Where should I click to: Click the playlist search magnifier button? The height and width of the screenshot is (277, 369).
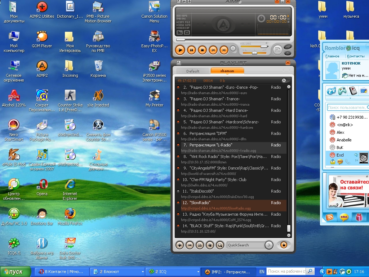[220, 245]
